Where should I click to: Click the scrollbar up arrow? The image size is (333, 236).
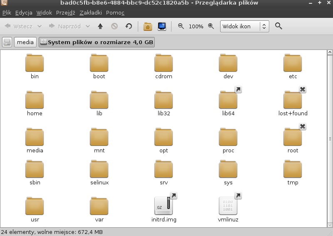point(330,52)
